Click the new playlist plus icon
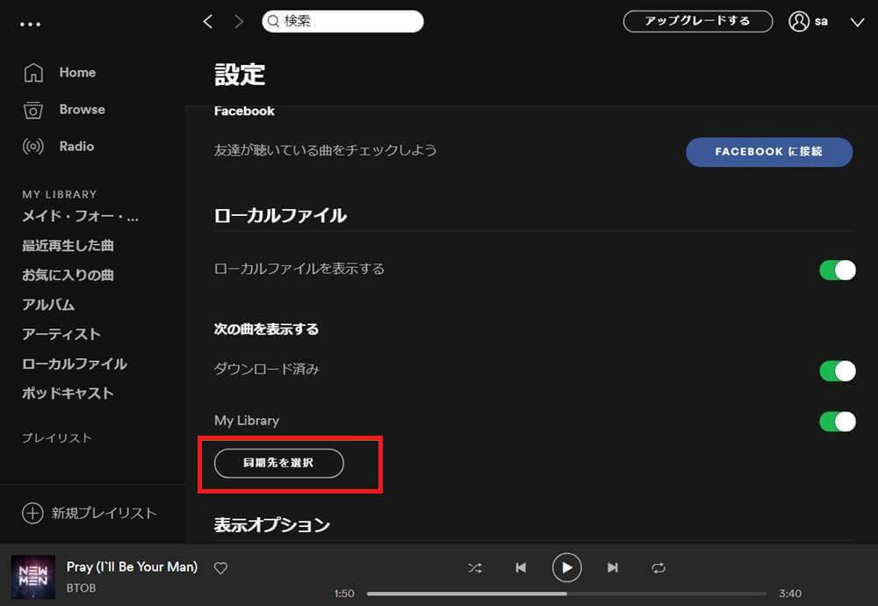878x606 pixels. [x=32, y=513]
